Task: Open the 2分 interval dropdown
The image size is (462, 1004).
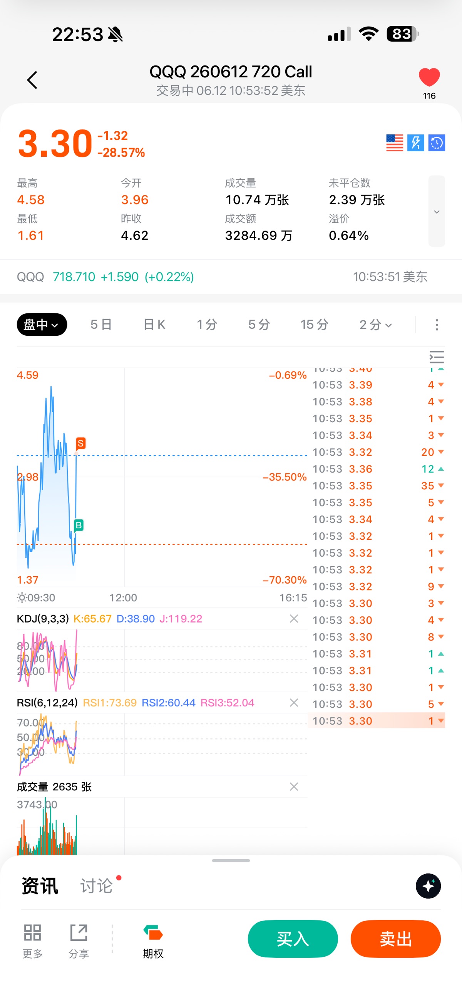Action: click(x=375, y=324)
